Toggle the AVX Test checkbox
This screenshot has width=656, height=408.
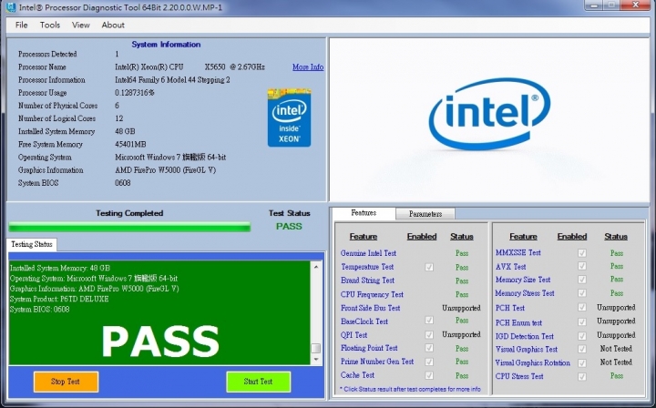(582, 266)
